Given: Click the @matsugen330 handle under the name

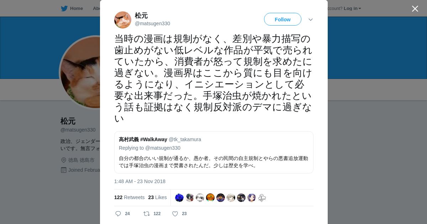Looking at the screenshot, I should click(x=152, y=23).
